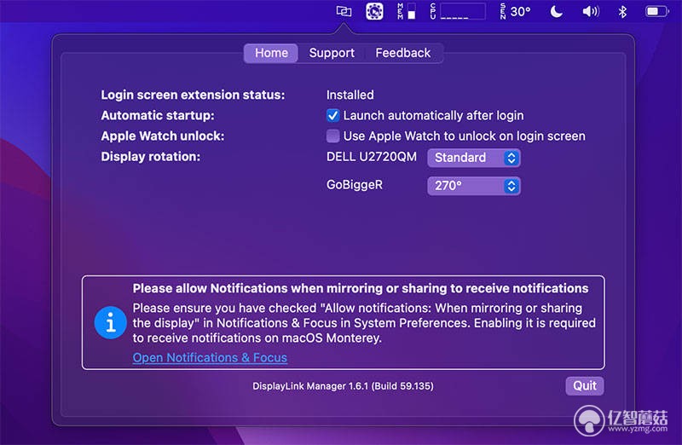The width and height of the screenshot is (682, 445).
Task: Click the bold notifications warning heading
Action: [x=361, y=288]
